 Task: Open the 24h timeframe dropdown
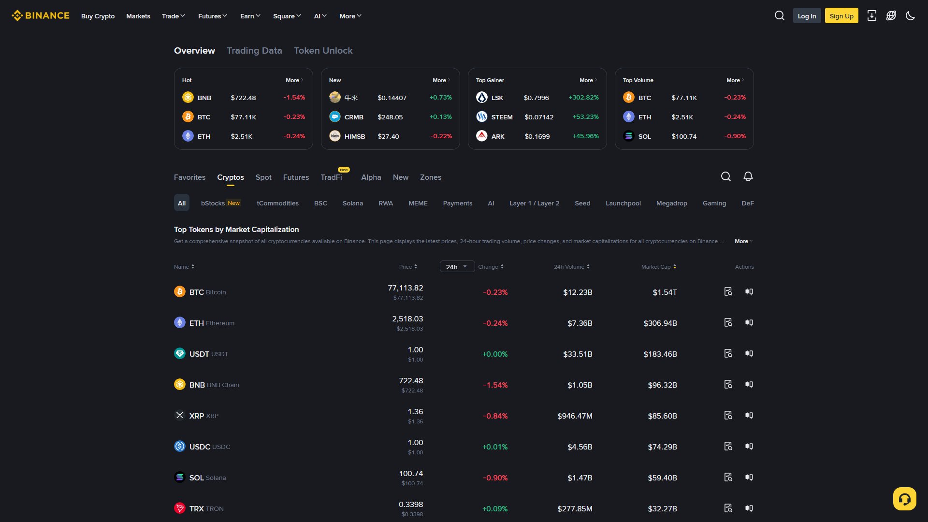coord(457,266)
